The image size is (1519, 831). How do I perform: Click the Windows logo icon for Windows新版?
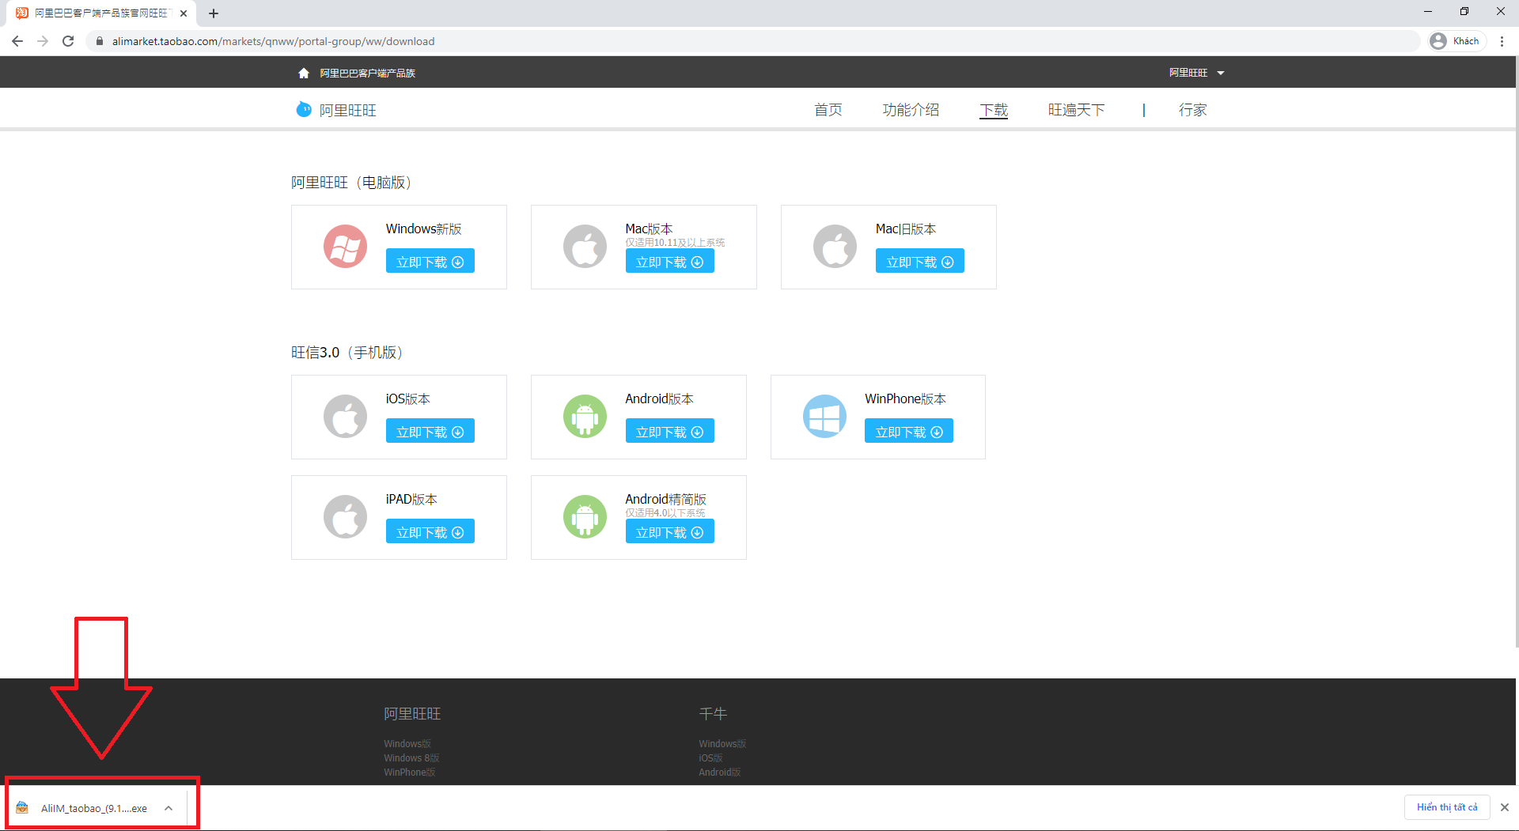pyautogui.click(x=345, y=247)
